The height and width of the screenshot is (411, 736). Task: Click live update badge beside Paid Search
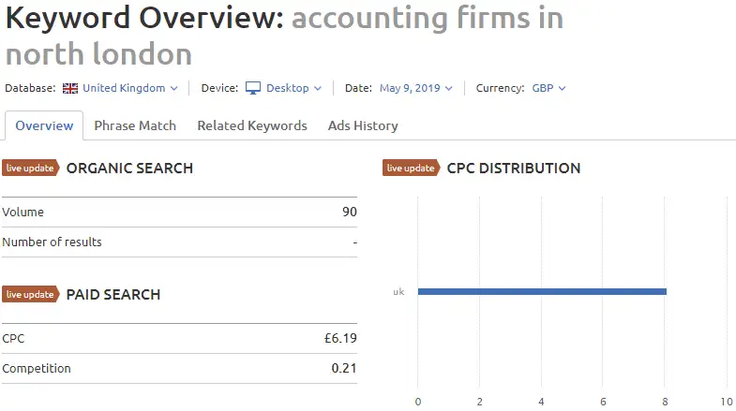tap(31, 294)
